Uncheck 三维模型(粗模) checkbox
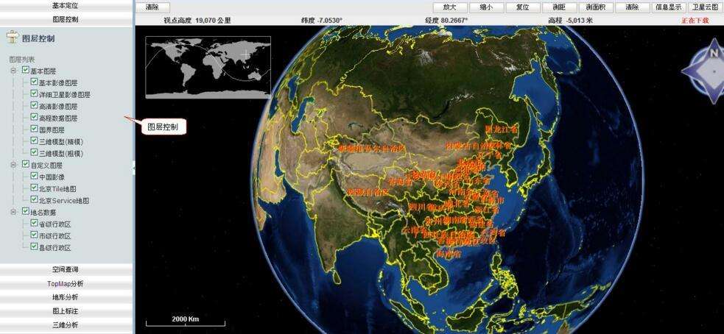The width and height of the screenshot is (724, 334). pyautogui.click(x=34, y=152)
